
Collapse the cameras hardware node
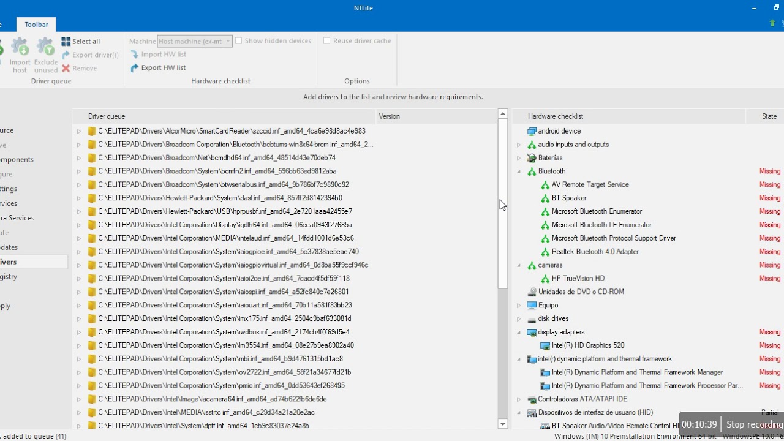pos(519,265)
